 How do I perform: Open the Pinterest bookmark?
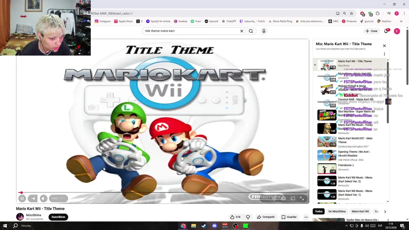pos(349,21)
